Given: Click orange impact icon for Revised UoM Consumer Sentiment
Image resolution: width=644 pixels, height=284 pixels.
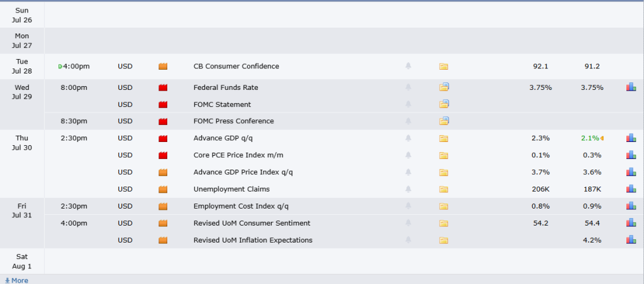Looking at the screenshot, I should (x=163, y=223).
